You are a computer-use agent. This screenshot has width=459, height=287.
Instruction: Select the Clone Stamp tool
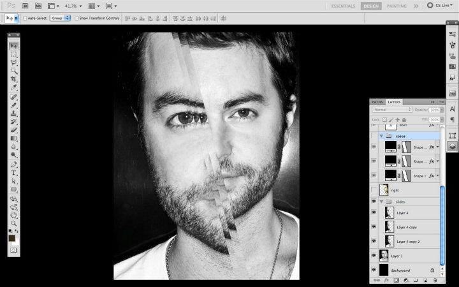[x=13, y=114]
